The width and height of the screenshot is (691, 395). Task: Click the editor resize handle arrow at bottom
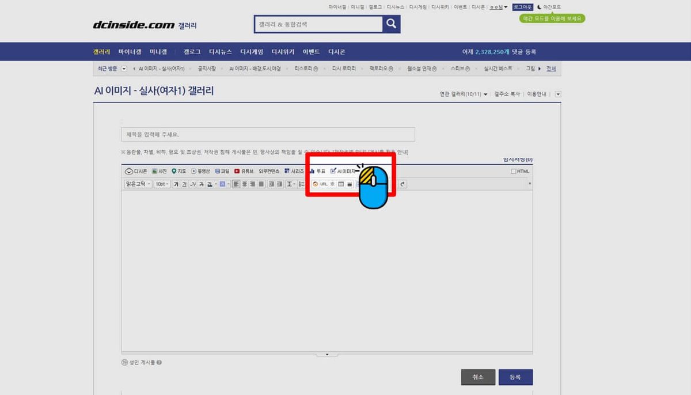pos(327,354)
